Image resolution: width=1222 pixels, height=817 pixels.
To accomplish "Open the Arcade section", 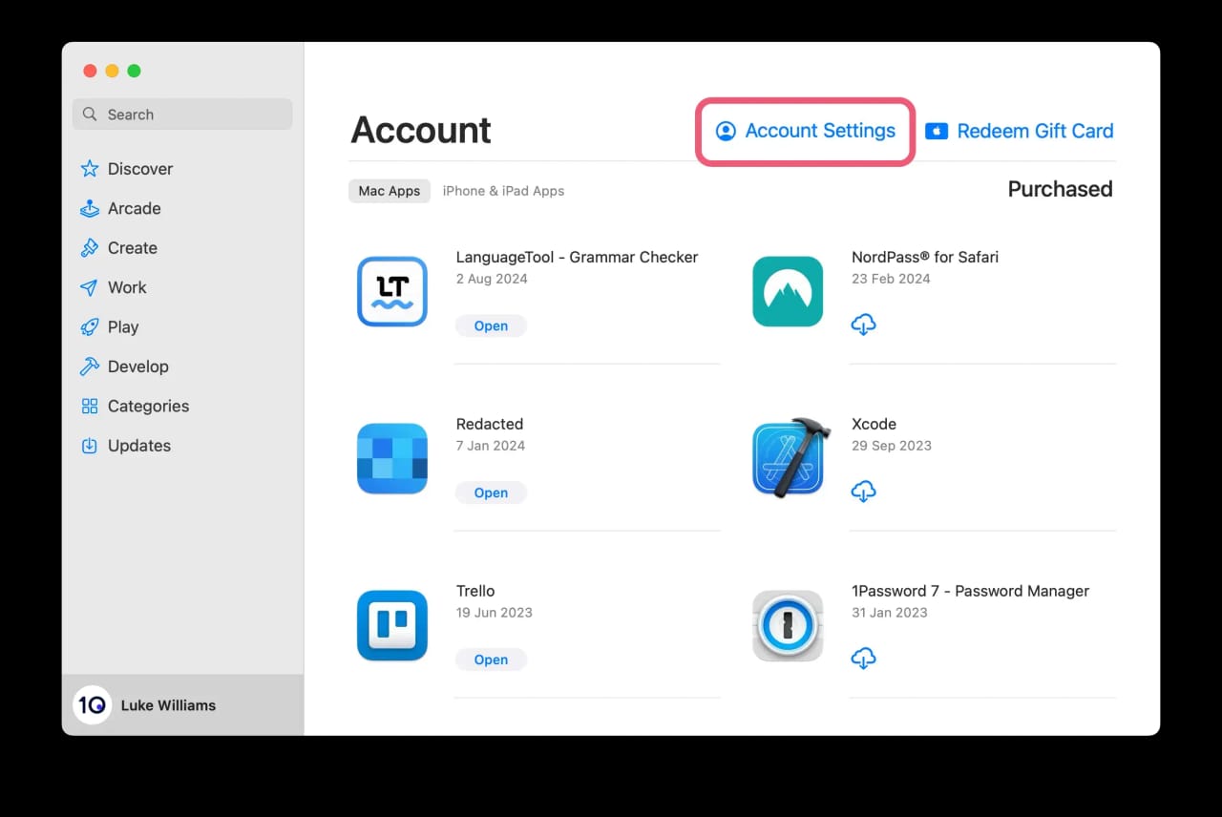I will click(x=90, y=208).
